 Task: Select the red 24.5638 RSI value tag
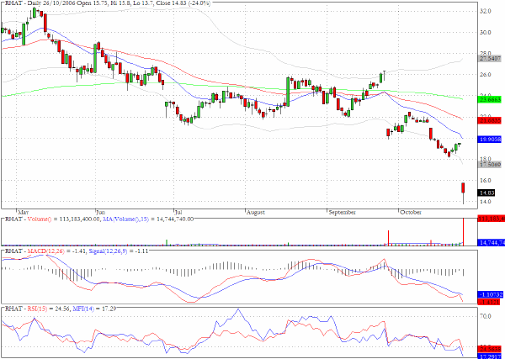[x=490, y=350]
